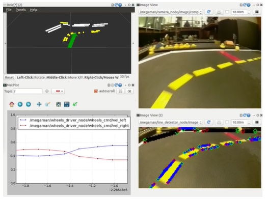
Task: Click the green checkmark edit parameters icon
Action: tap(75, 104)
